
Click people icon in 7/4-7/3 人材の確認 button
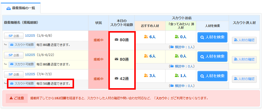[x=236, y=79]
